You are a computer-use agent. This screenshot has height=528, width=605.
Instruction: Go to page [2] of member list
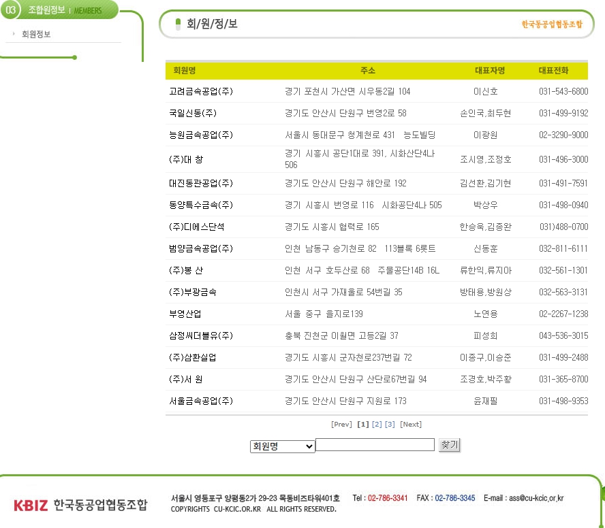click(x=377, y=425)
